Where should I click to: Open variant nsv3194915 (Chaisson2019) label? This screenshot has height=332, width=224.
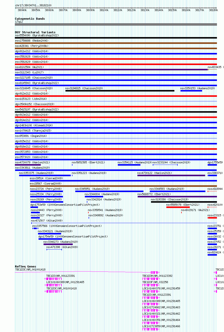[x=84, y=88]
